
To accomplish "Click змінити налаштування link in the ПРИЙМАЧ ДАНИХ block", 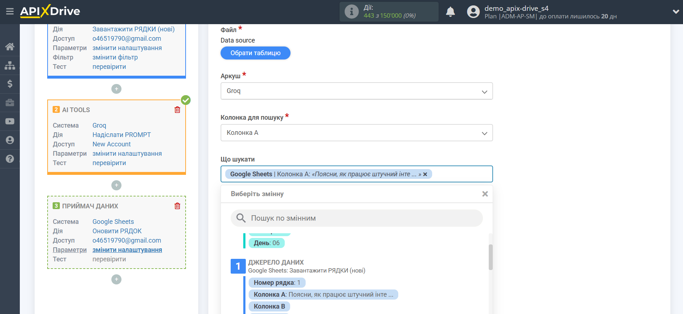I will coord(127,250).
